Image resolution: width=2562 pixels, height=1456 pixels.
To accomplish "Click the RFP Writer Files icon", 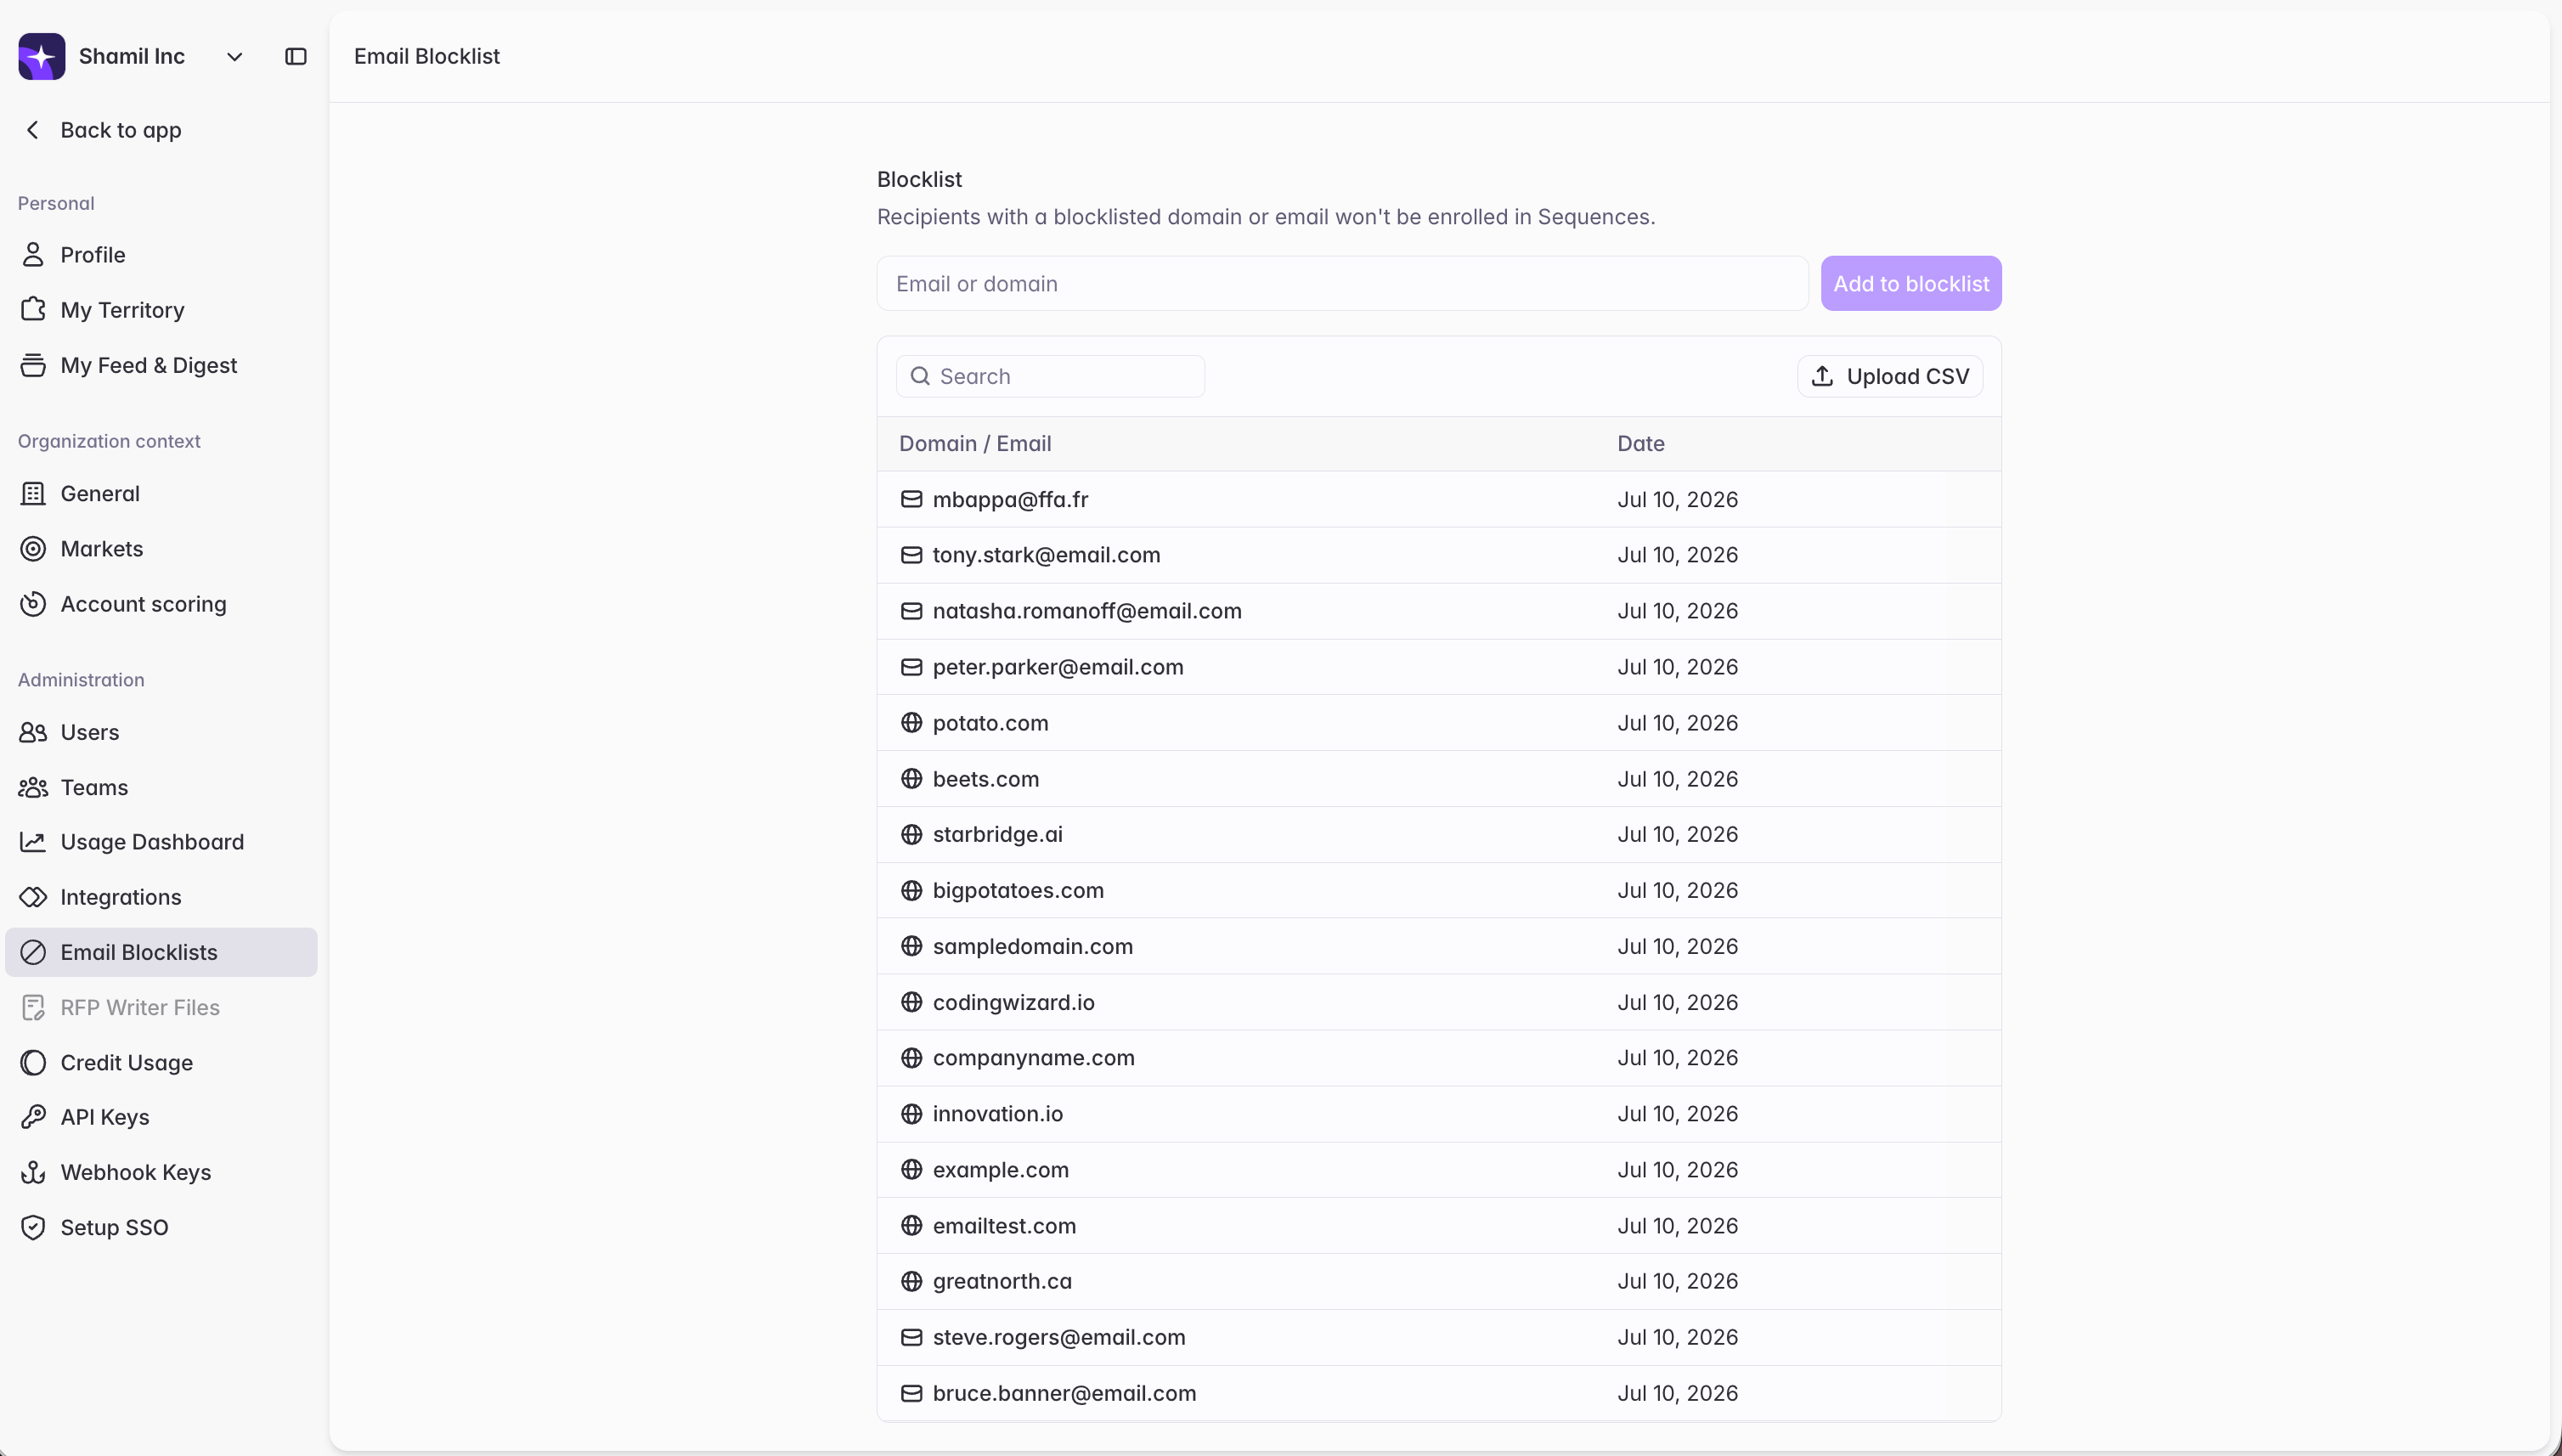I will point(33,1007).
